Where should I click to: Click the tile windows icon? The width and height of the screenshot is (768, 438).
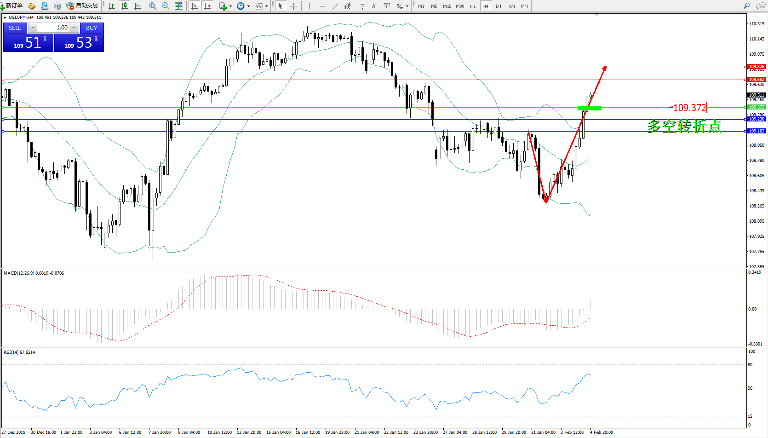tap(178, 6)
